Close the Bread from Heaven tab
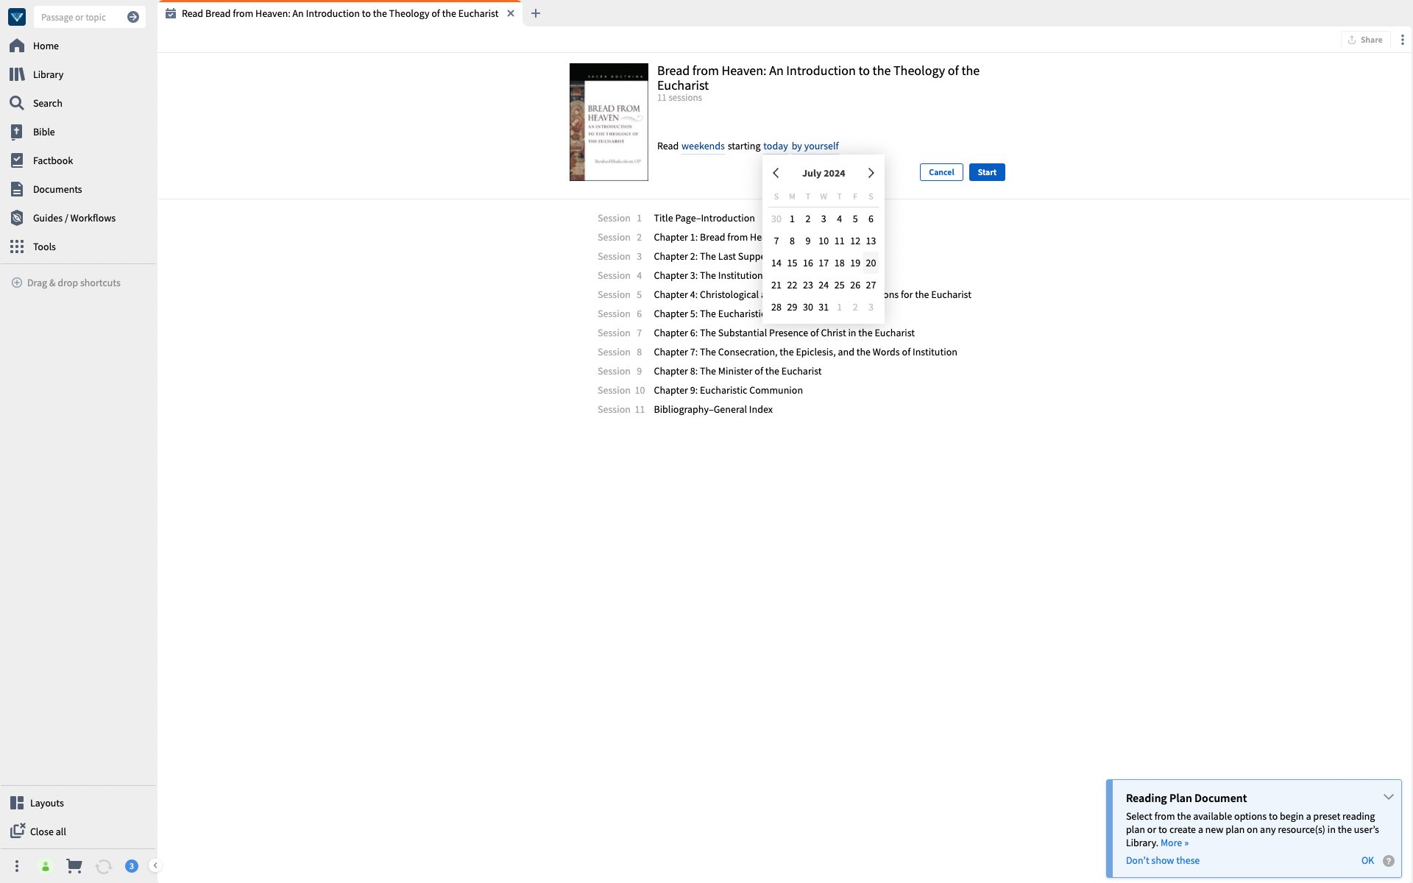The width and height of the screenshot is (1413, 883). pyautogui.click(x=511, y=13)
